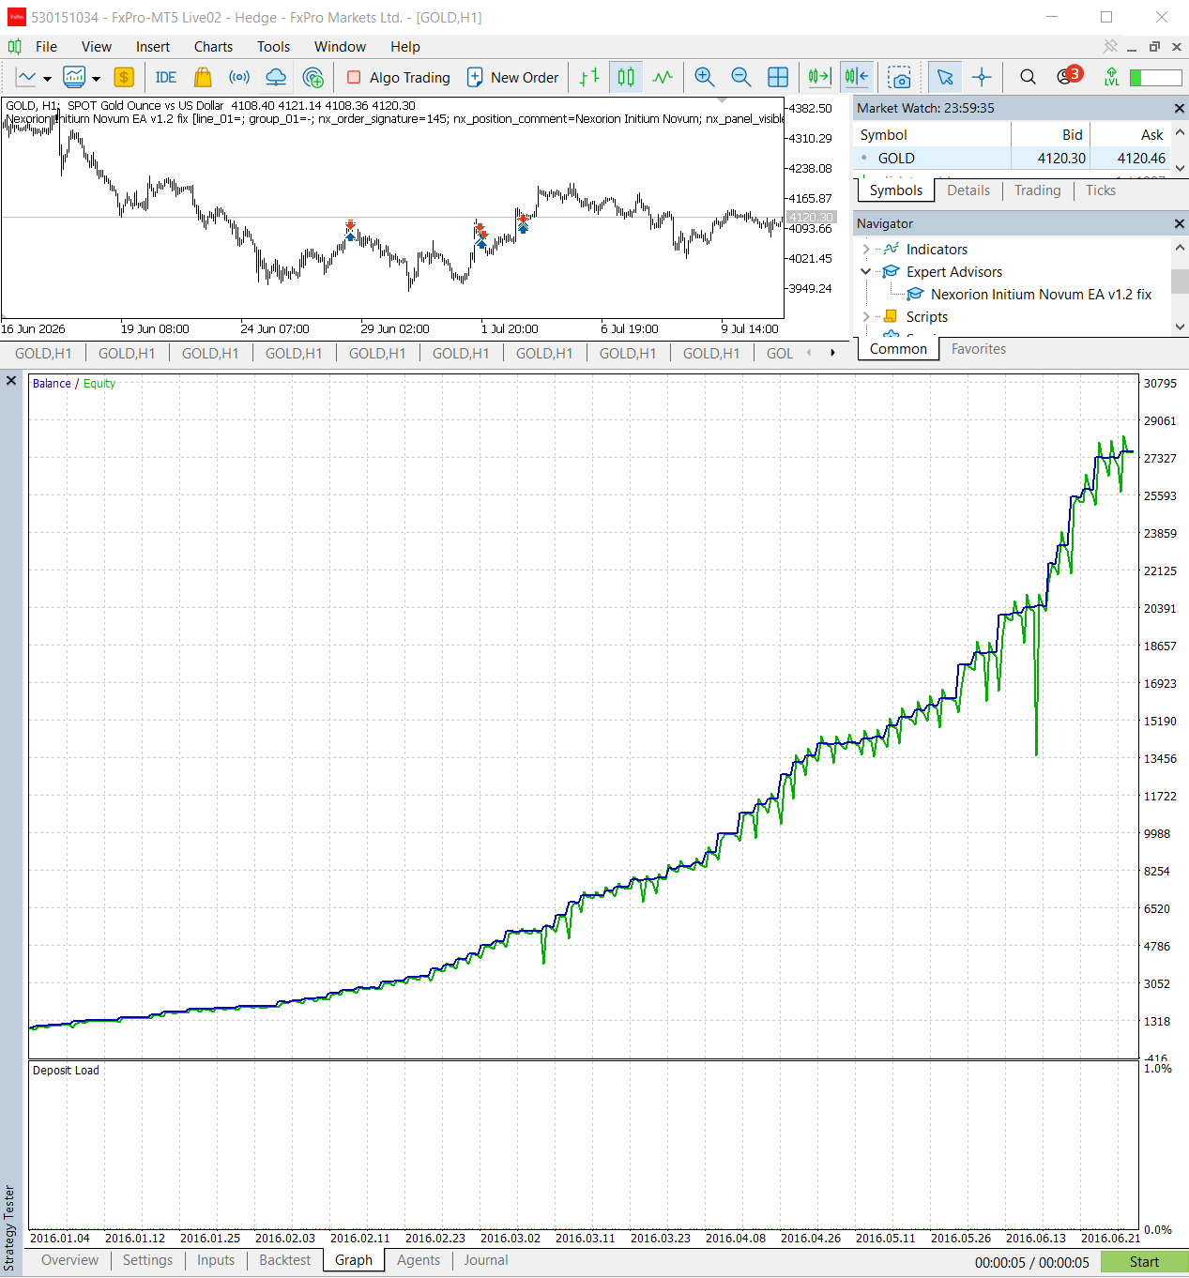
Task: Collapse the Expert Advisors tree node
Action: click(865, 272)
